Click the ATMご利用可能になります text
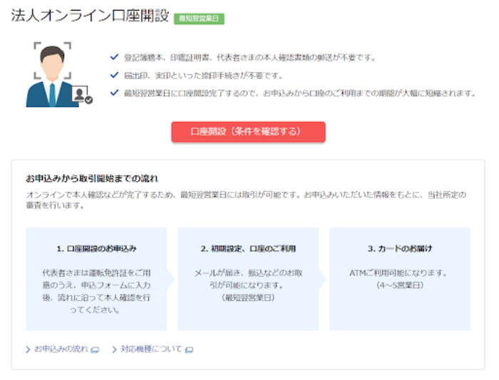This screenshot has width=499, height=380. pos(399,273)
